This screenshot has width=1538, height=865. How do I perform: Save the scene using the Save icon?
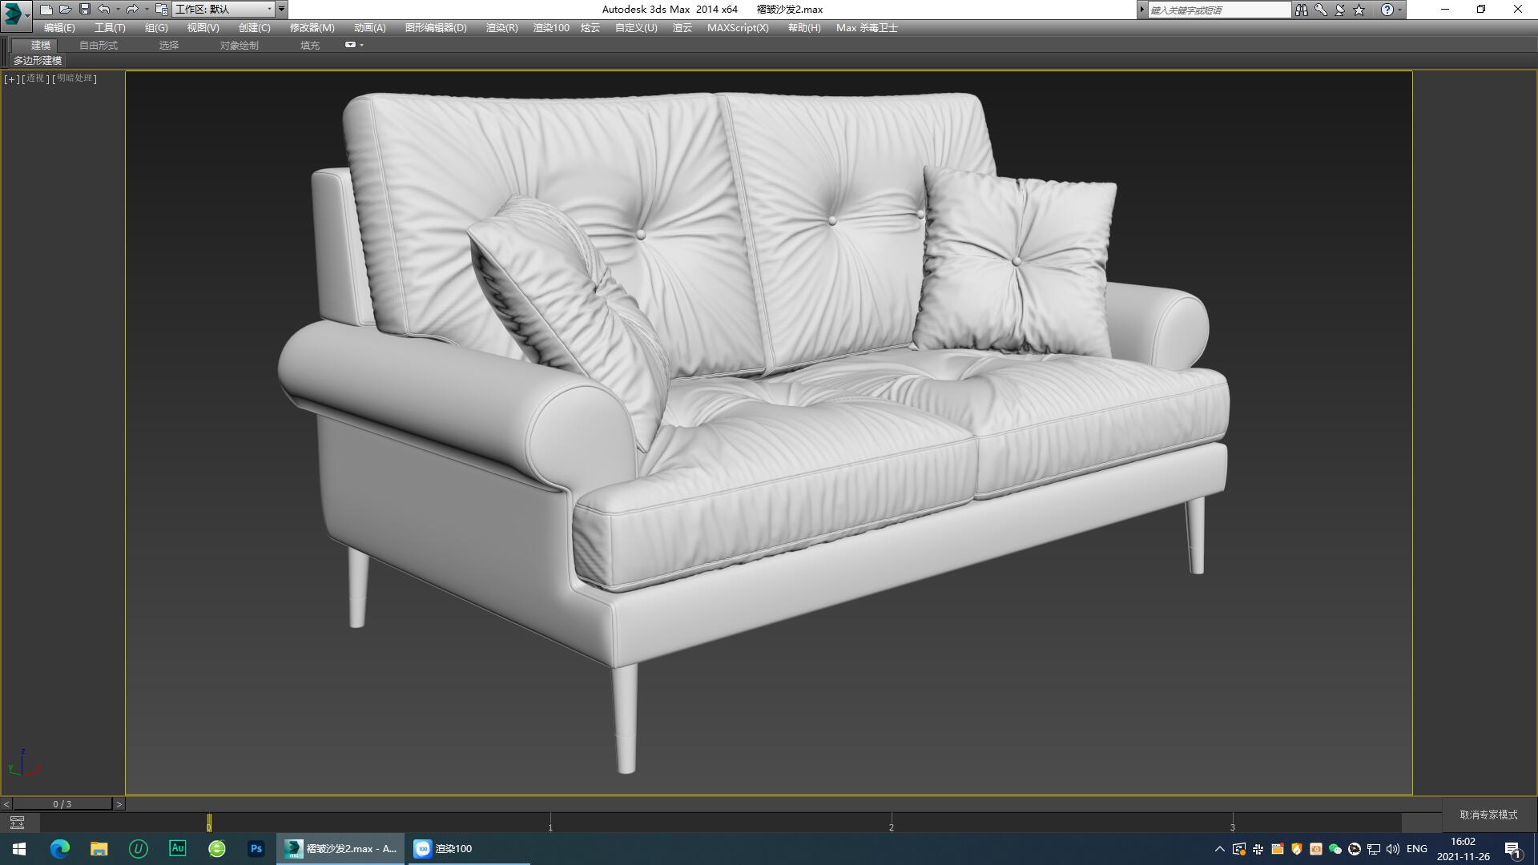[x=83, y=9]
